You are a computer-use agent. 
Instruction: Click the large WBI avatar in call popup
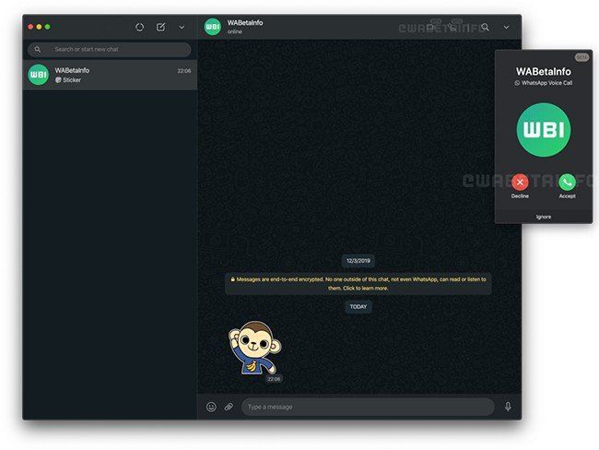pos(544,130)
